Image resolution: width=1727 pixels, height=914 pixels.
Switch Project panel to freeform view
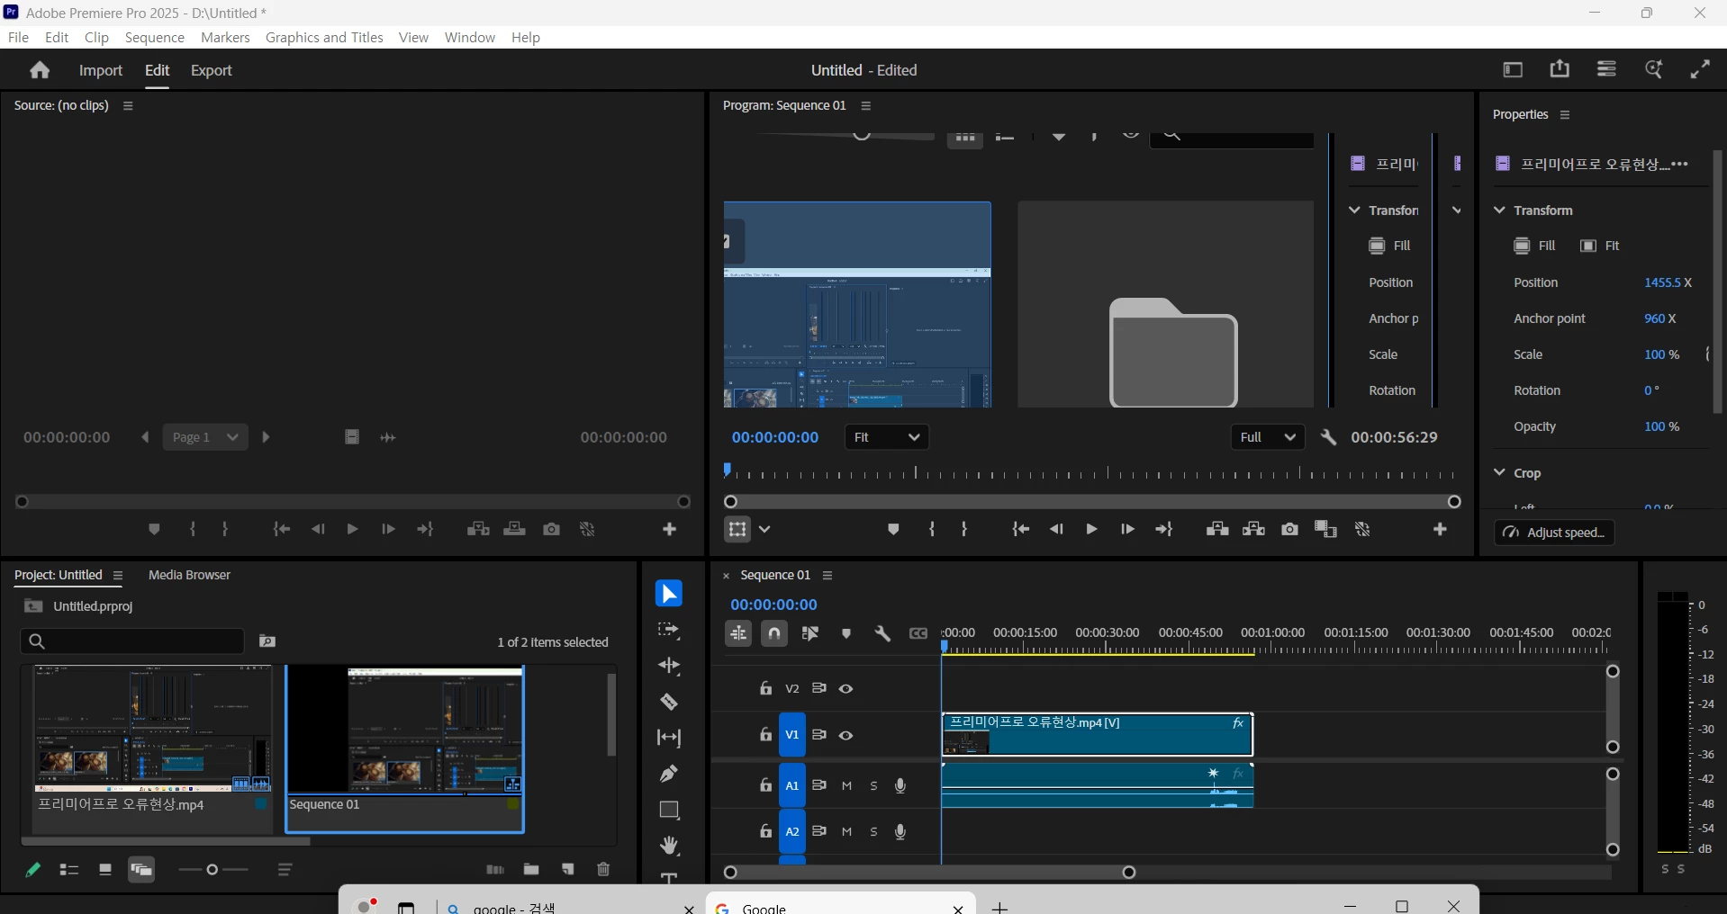141,870
